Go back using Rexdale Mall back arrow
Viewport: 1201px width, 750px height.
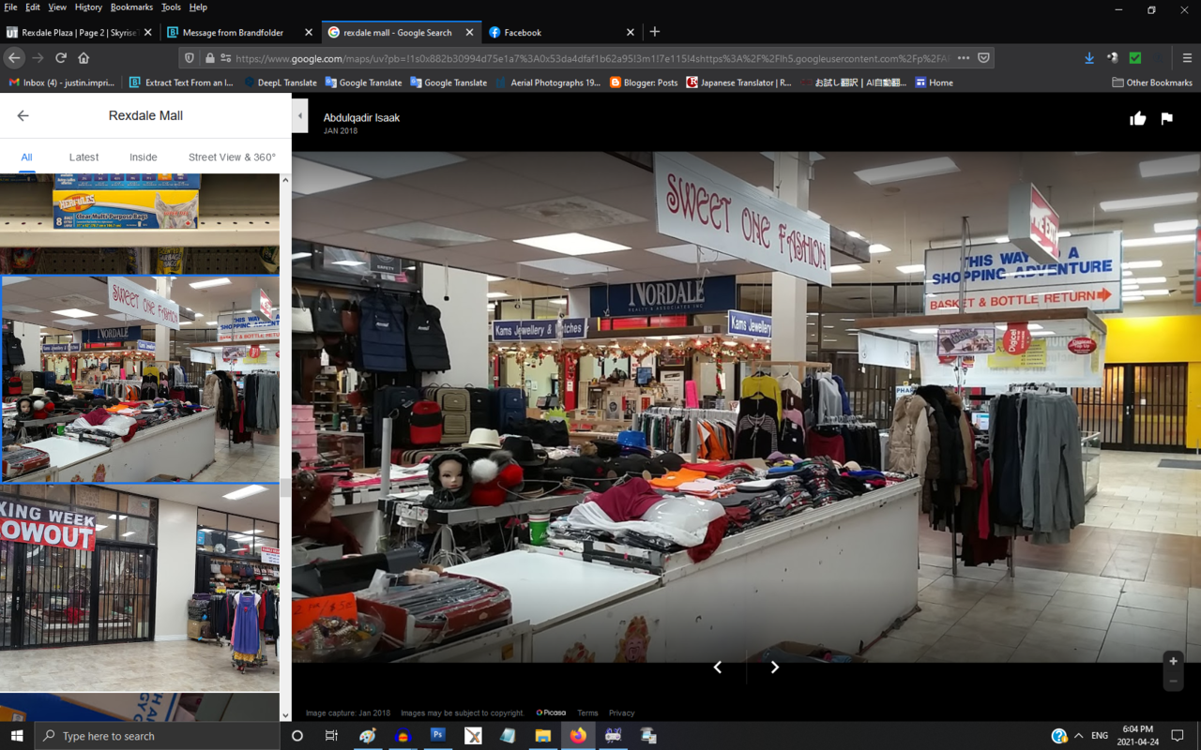click(x=23, y=115)
